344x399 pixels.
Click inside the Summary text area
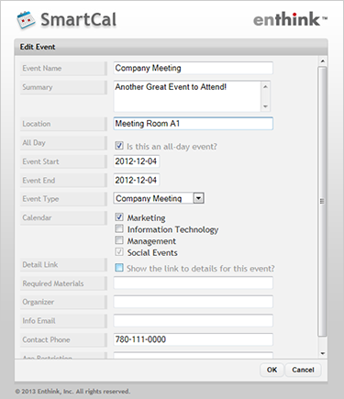pyautogui.click(x=187, y=96)
